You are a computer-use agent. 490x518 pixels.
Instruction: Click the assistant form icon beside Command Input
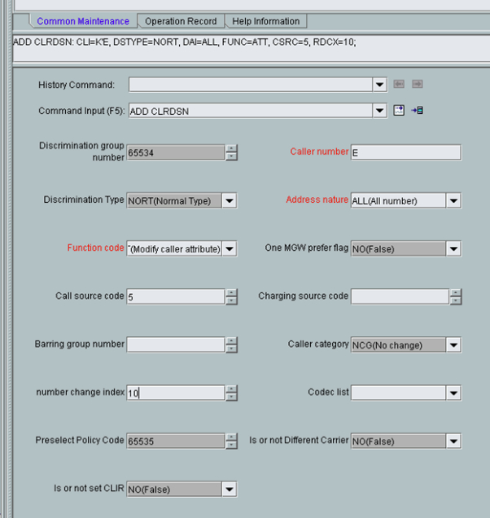pos(399,110)
